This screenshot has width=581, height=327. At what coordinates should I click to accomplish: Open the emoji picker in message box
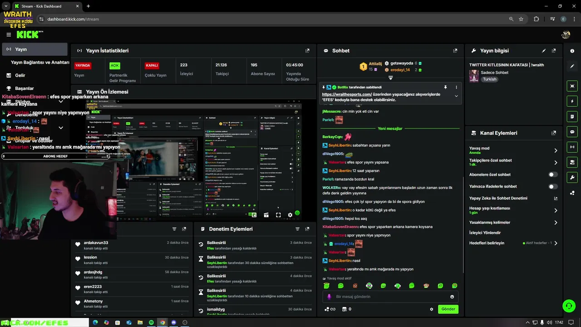(x=452, y=297)
